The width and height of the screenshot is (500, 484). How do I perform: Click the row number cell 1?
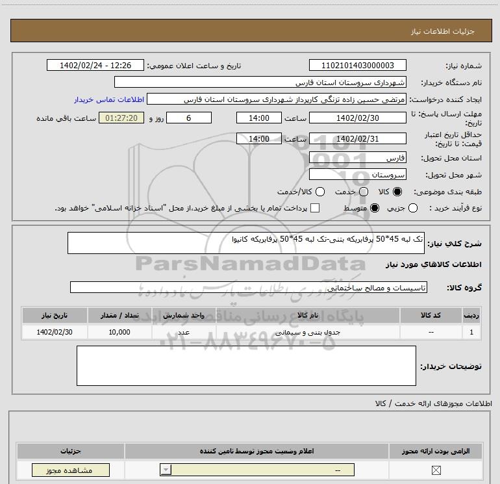point(471,332)
